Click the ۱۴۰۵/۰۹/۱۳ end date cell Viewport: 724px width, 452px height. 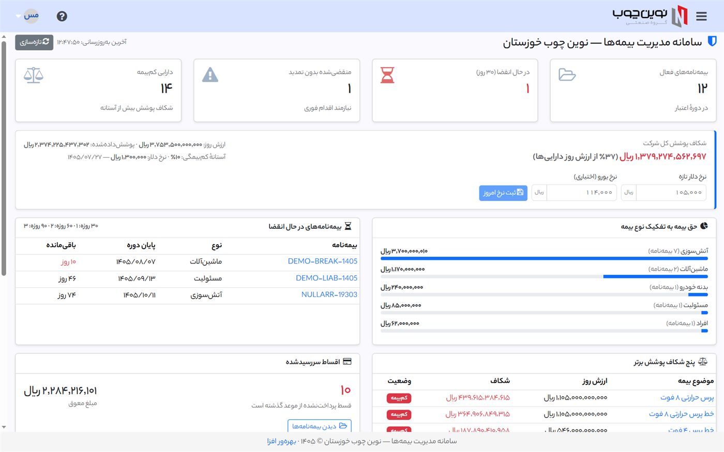(137, 278)
